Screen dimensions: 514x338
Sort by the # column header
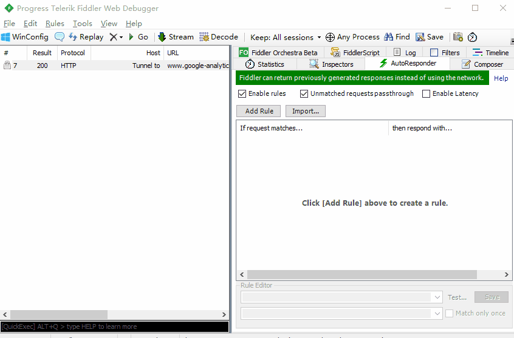14,53
